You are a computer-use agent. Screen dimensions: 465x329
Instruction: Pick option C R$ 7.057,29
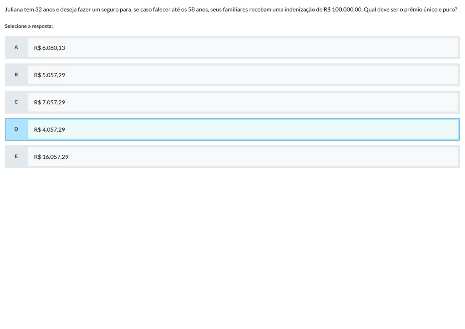(x=232, y=102)
